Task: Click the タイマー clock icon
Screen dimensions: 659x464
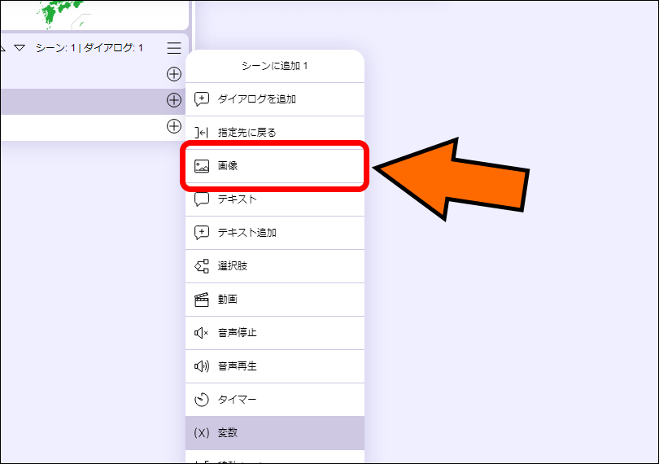Action: point(202,400)
